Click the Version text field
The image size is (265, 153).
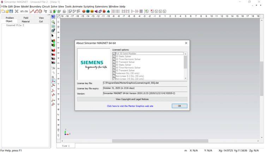click(145, 93)
